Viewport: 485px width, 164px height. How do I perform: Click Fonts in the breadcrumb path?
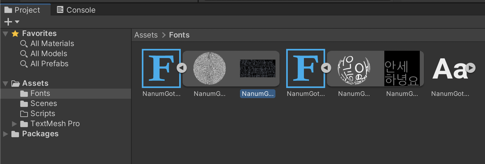click(x=180, y=35)
